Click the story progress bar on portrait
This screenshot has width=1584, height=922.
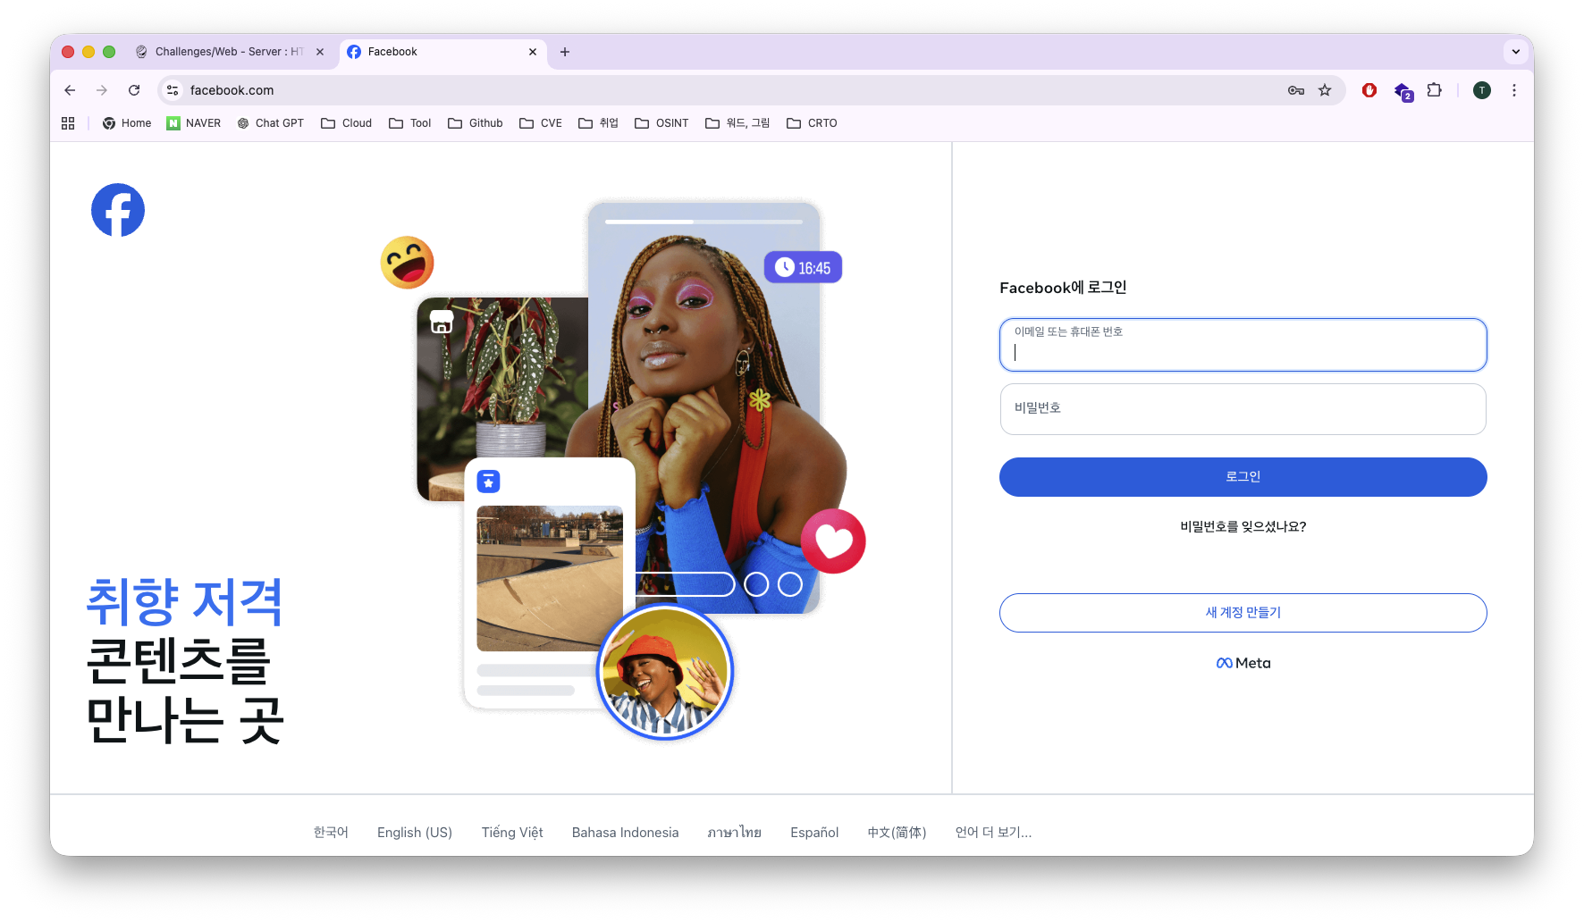coord(704,222)
